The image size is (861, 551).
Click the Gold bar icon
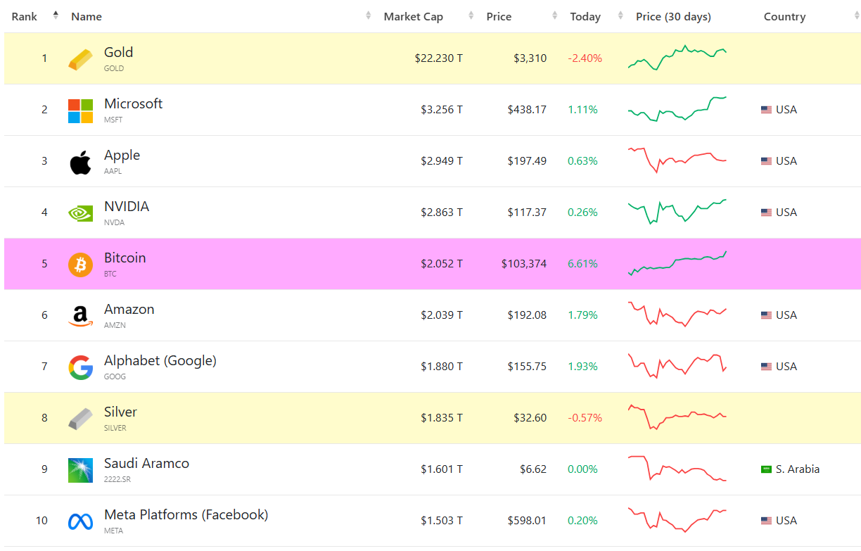point(80,59)
